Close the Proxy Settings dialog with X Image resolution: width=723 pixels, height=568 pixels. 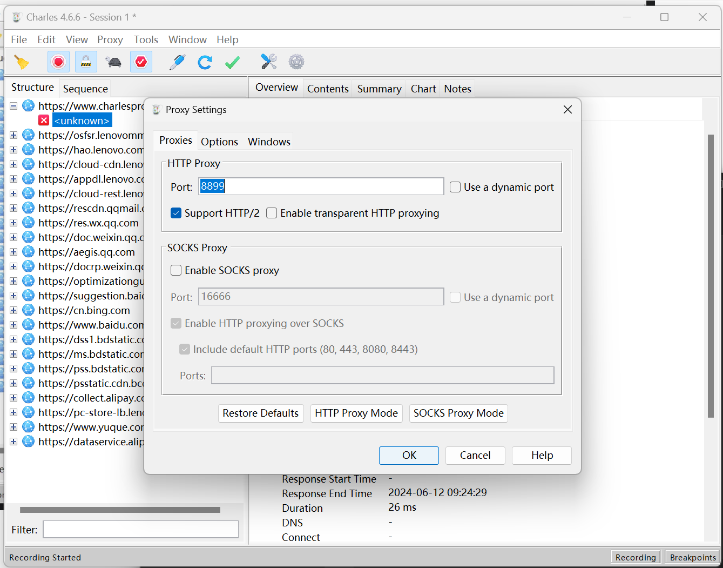tap(567, 109)
